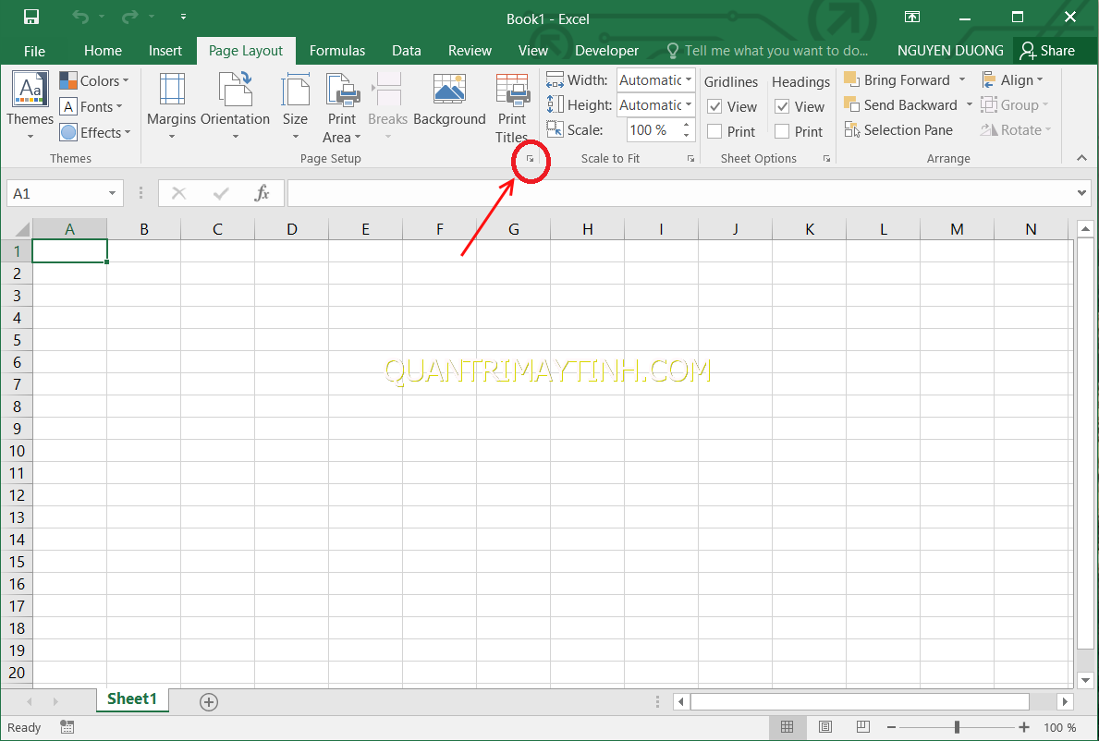Open the File tab
Screen dimensions: 1099x741
pyautogui.click(x=34, y=51)
